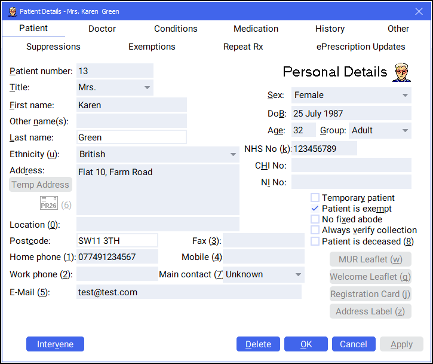Tick the No fixed abode checkbox
This screenshot has height=364, width=433.
click(315, 219)
